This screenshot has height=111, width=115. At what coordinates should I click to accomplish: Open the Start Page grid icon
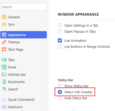coord(4,49)
